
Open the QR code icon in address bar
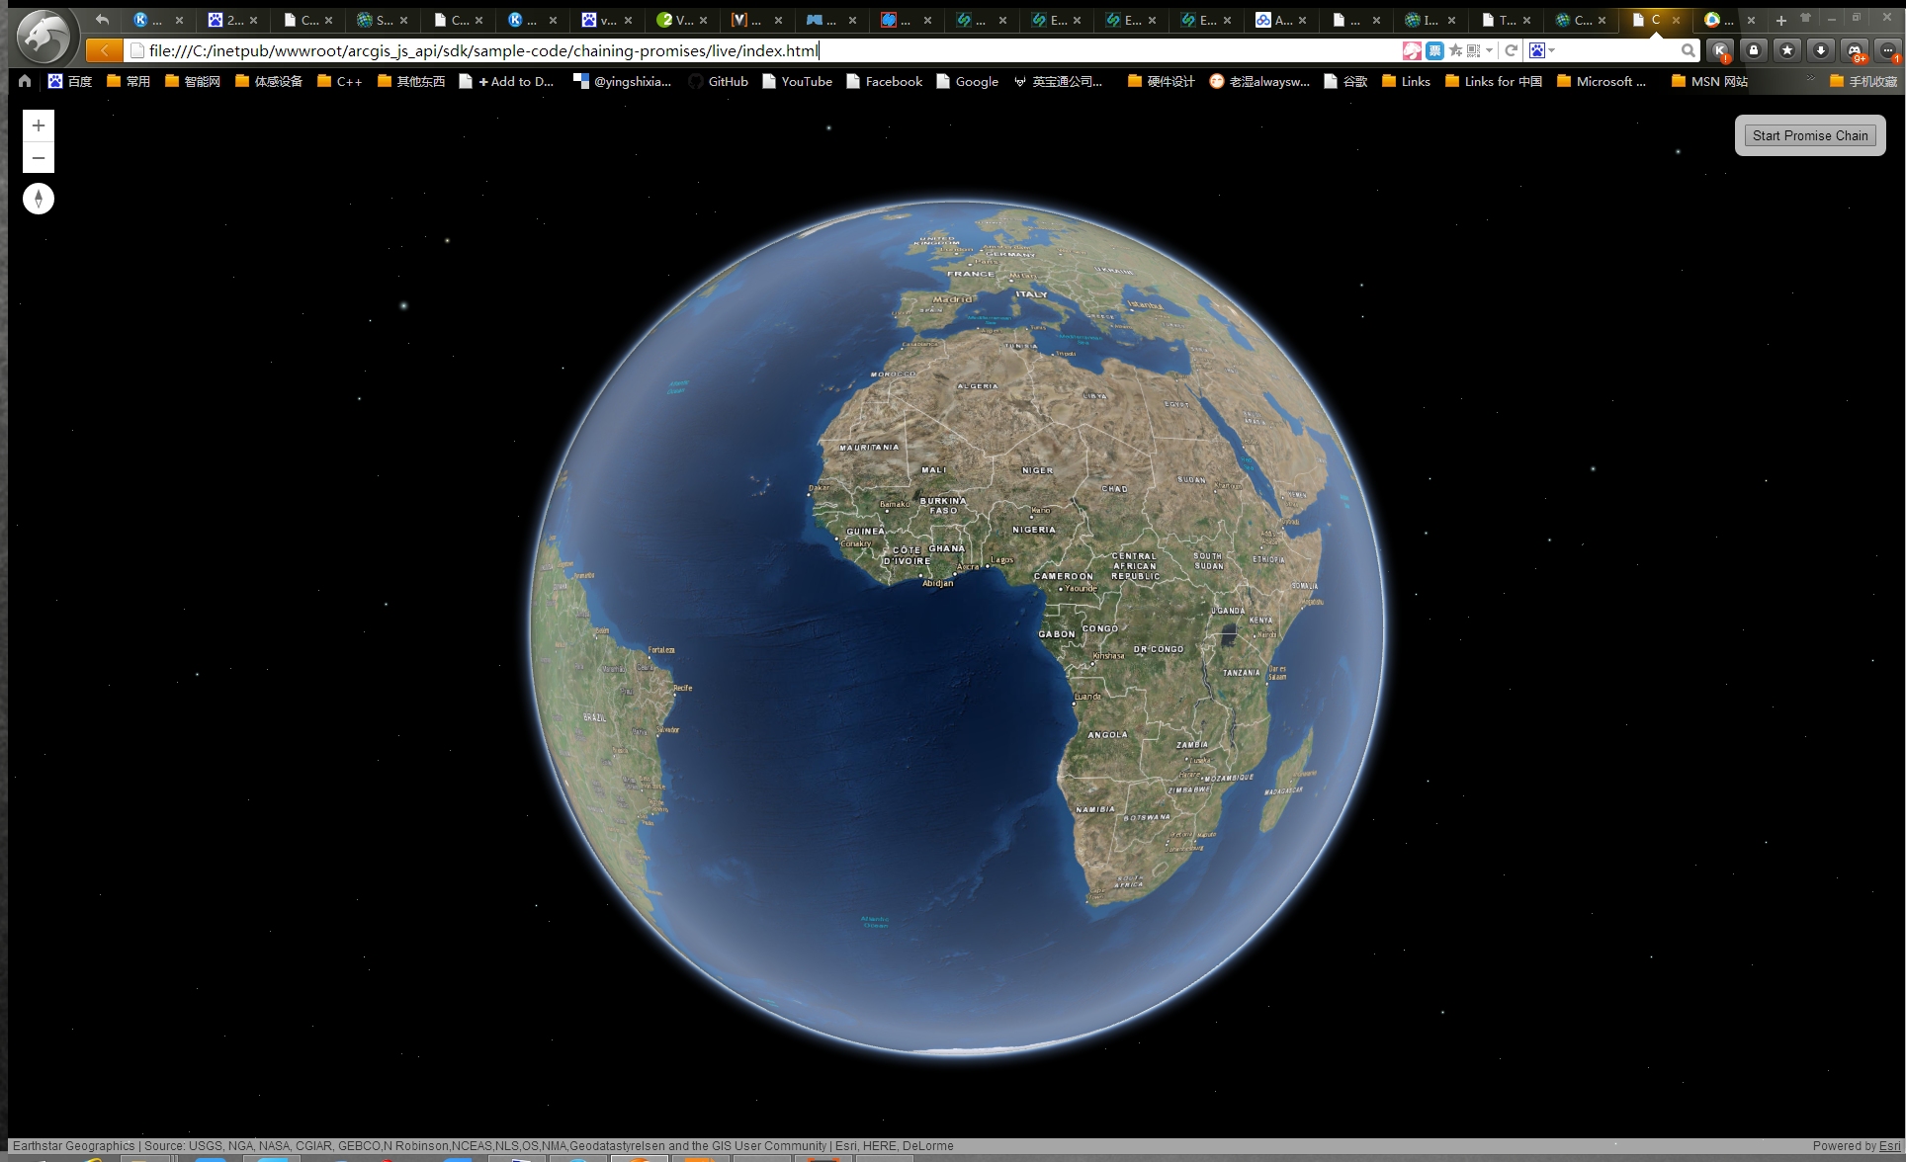click(1473, 50)
